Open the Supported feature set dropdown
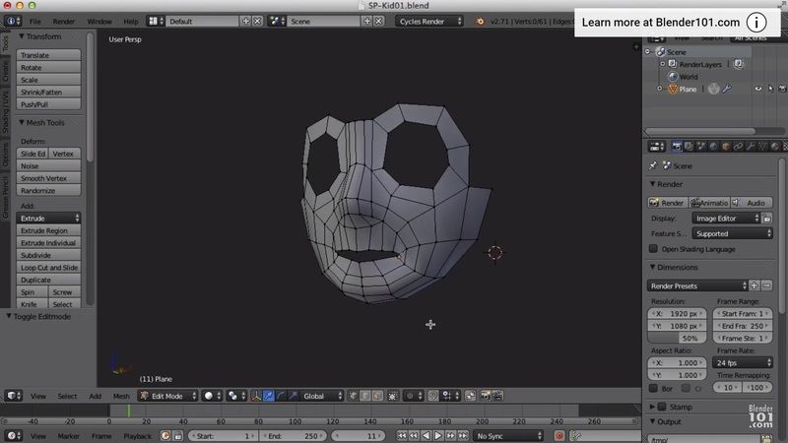788x443 pixels. pyautogui.click(x=732, y=233)
